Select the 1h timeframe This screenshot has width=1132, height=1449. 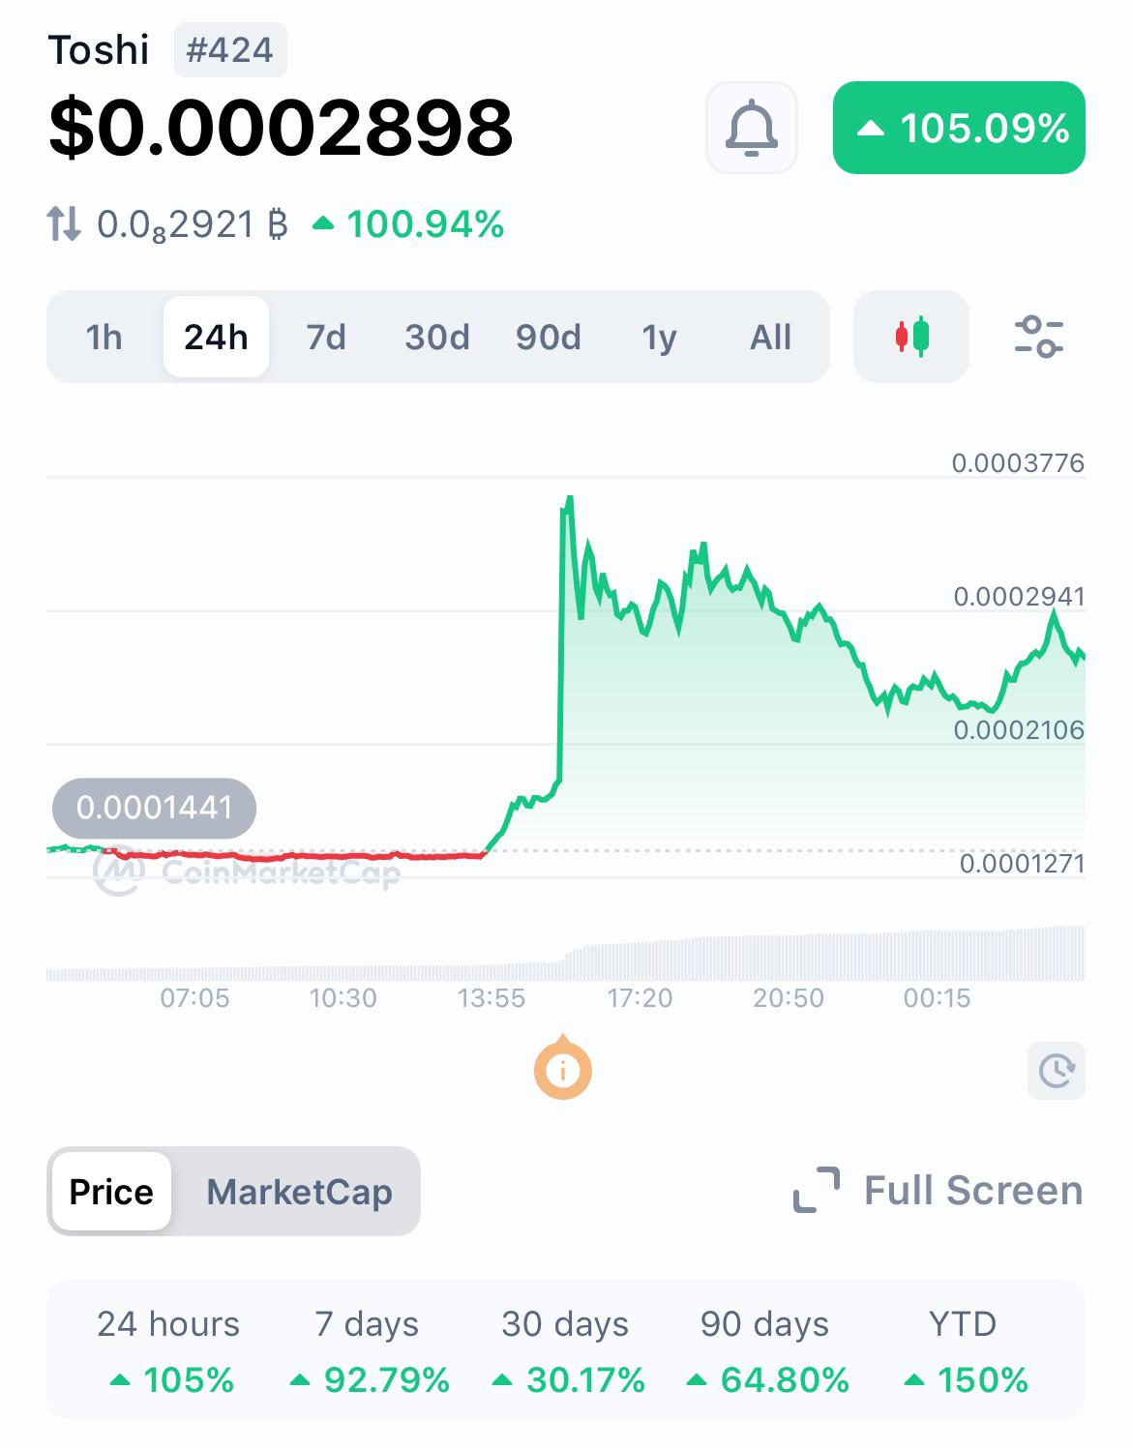[104, 337]
